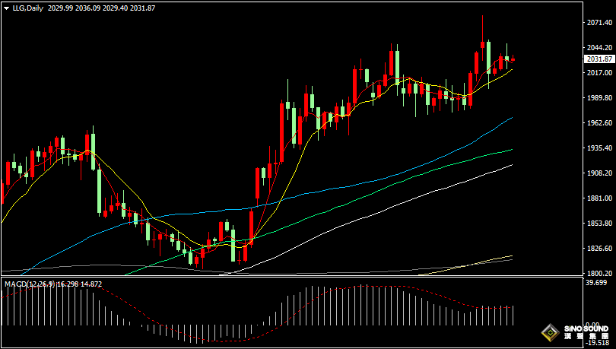Image resolution: width=616 pixels, height=349 pixels.
Task: Click the 1881.00 price axis label
Action: pyautogui.click(x=599, y=198)
